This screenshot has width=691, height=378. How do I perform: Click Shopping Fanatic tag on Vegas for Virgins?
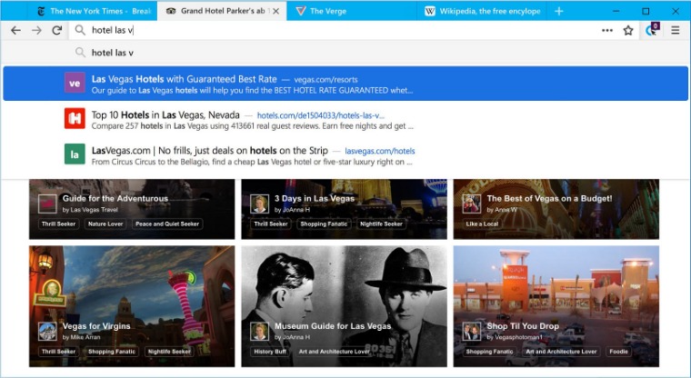coord(112,352)
